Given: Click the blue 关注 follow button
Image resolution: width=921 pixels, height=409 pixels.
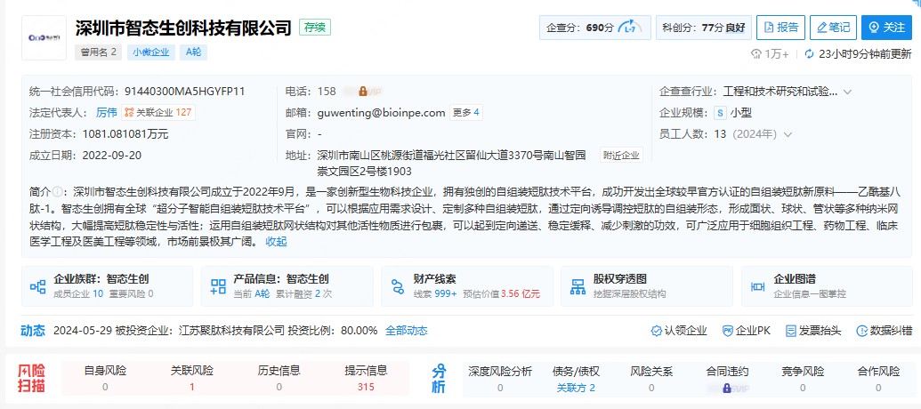Looking at the screenshot, I should (887, 28).
